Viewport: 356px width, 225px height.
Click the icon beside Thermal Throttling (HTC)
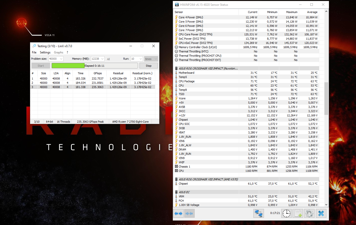pos(176,51)
